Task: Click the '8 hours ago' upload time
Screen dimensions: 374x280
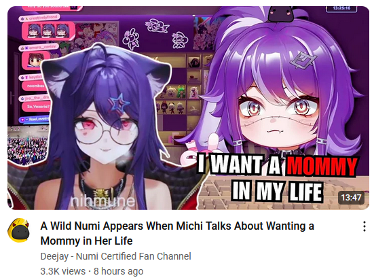Action: coord(119,271)
